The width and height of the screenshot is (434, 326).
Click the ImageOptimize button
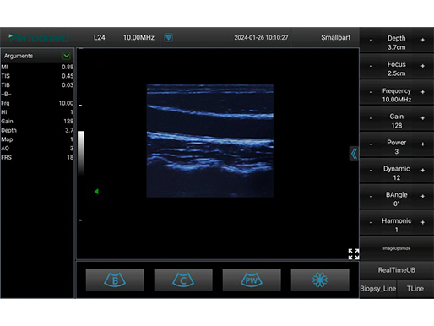point(397,248)
